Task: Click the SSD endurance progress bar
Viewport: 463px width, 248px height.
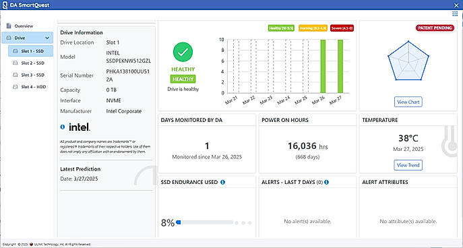Action: point(205,222)
